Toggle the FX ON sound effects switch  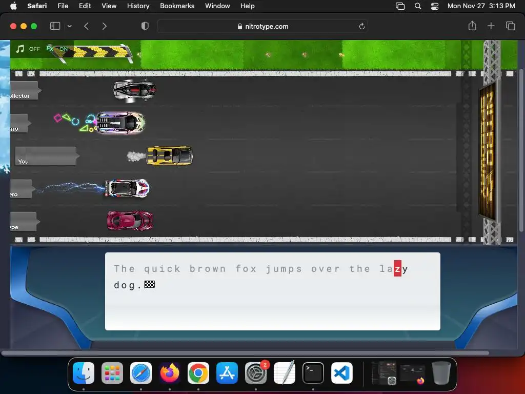pos(57,49)
